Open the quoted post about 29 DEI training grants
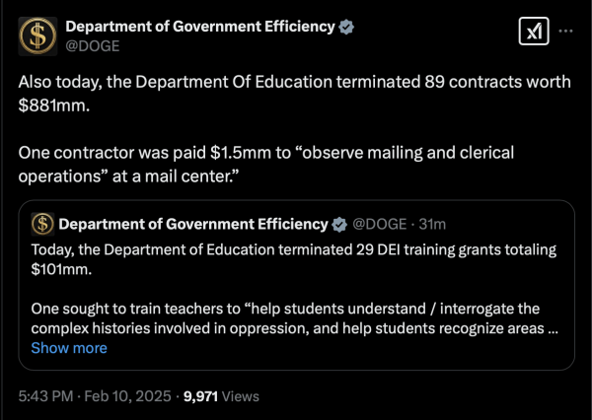 click(x=296, y=285)
